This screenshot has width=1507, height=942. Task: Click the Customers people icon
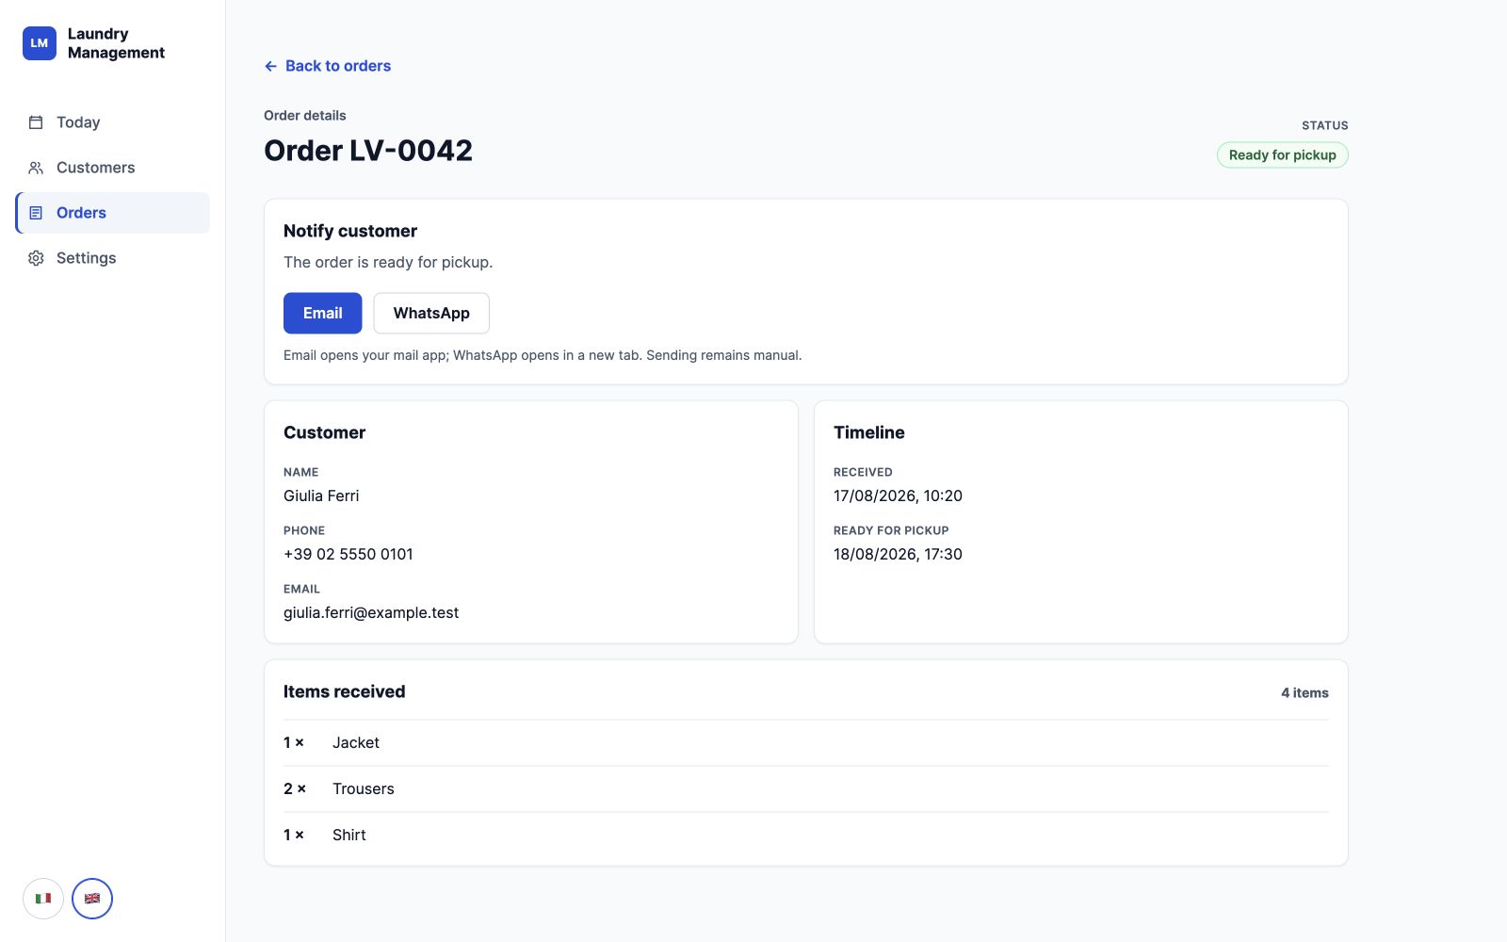point(36,168)
